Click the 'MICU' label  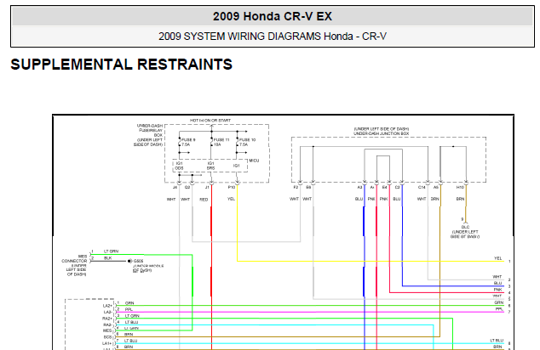pyautogui.click(x=254, y=161)
